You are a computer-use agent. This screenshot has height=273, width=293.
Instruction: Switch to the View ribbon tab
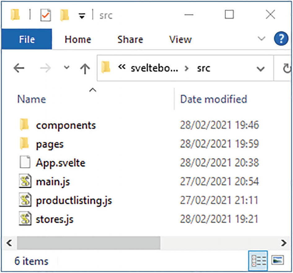point(180,39)
